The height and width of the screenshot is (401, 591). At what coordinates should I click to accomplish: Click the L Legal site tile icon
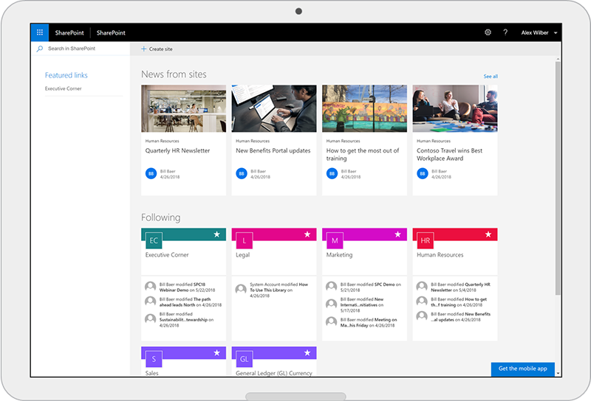point(245,240)
